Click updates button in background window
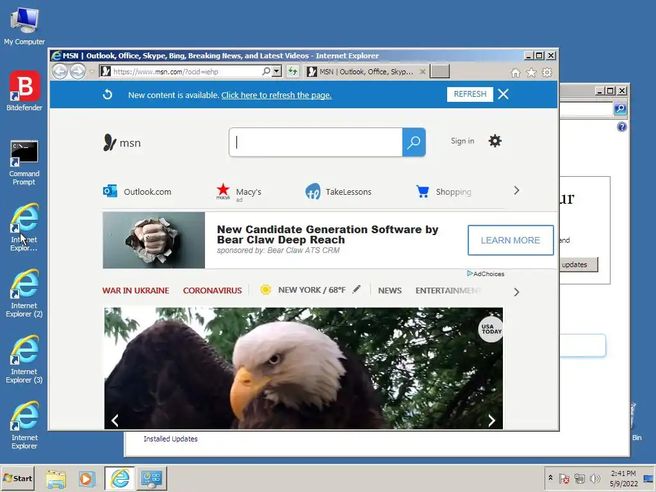Image resolution: width=656 pixels, height=492 pixels. pos(578,265)
